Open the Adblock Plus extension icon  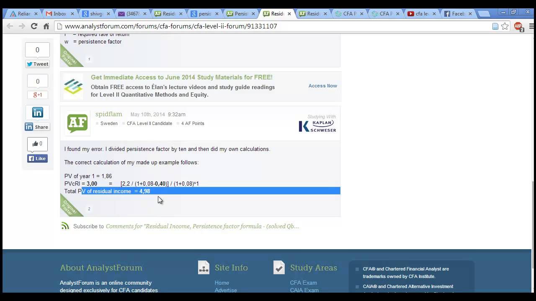pyautogui.click(x=518, y=26)
